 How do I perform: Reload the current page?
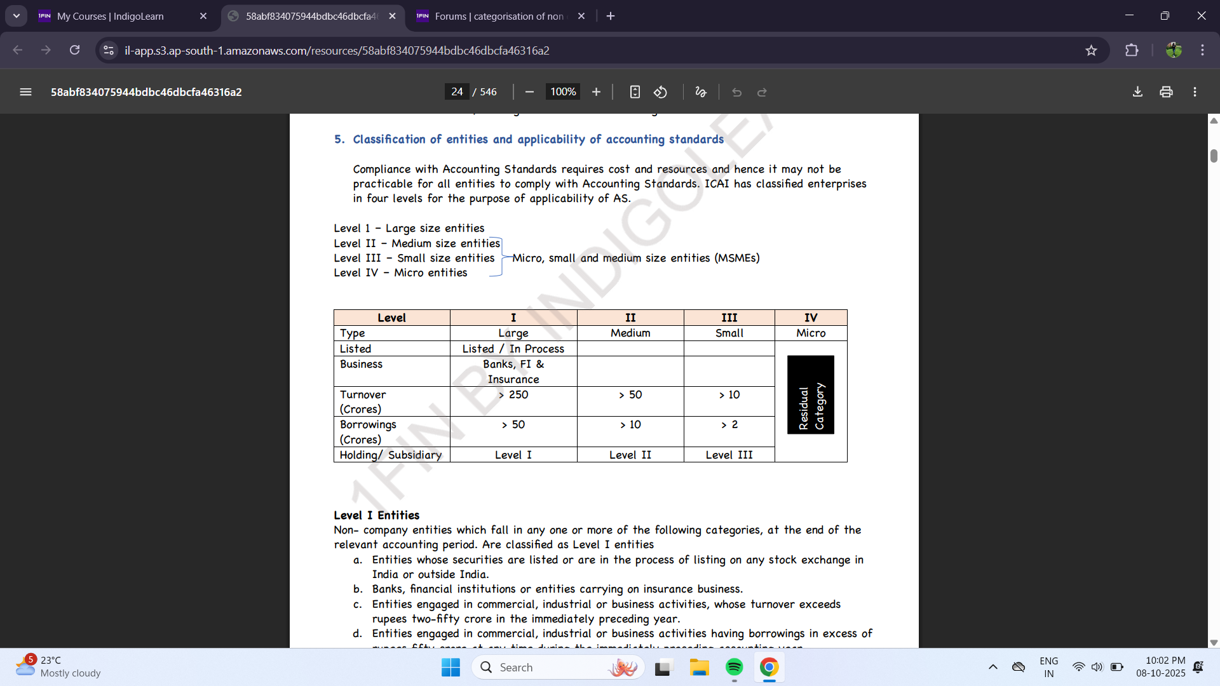coord(74,50)
